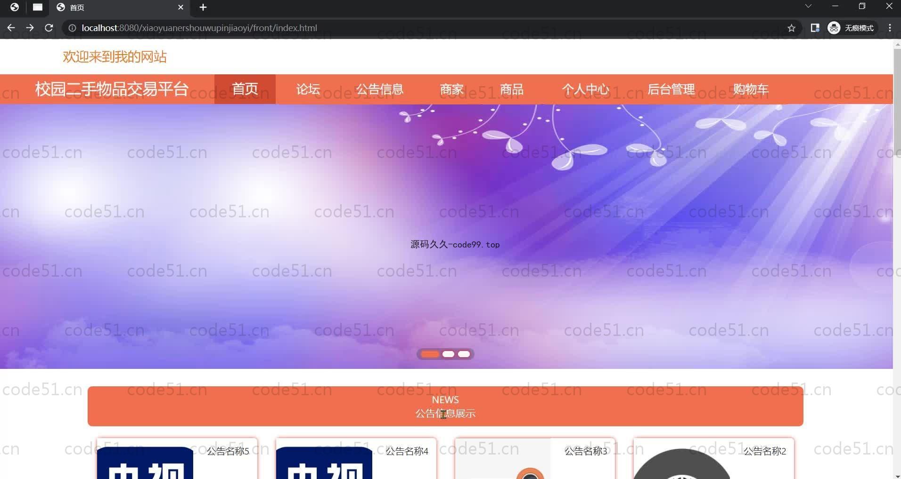This screenshot has height=479, width=901.
Task: Open 商家 navigation item
Action: (x=452, y=89)
